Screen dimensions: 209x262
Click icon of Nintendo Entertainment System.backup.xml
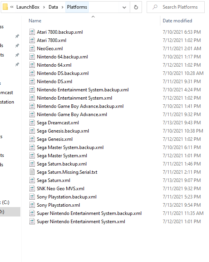coord(32,90)
